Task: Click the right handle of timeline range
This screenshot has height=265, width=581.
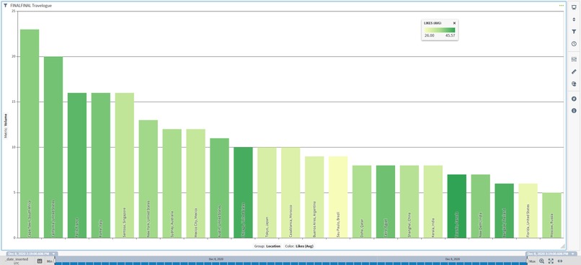Action: tap(527, 261)
